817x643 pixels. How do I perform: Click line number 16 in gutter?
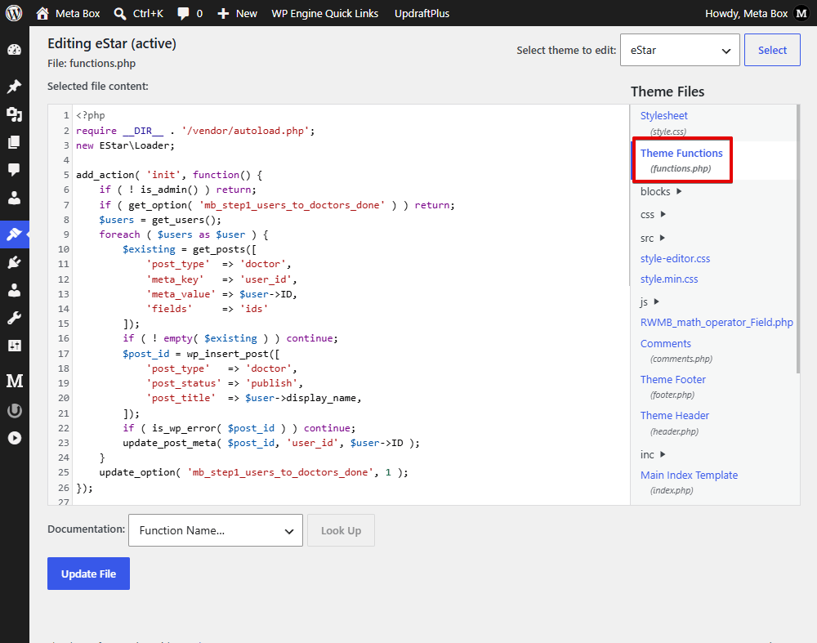[63, 338]
